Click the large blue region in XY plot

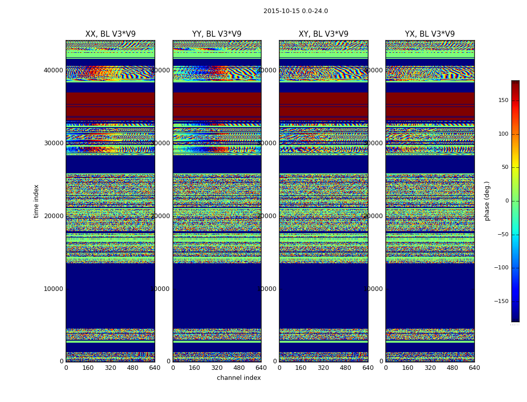323,295
